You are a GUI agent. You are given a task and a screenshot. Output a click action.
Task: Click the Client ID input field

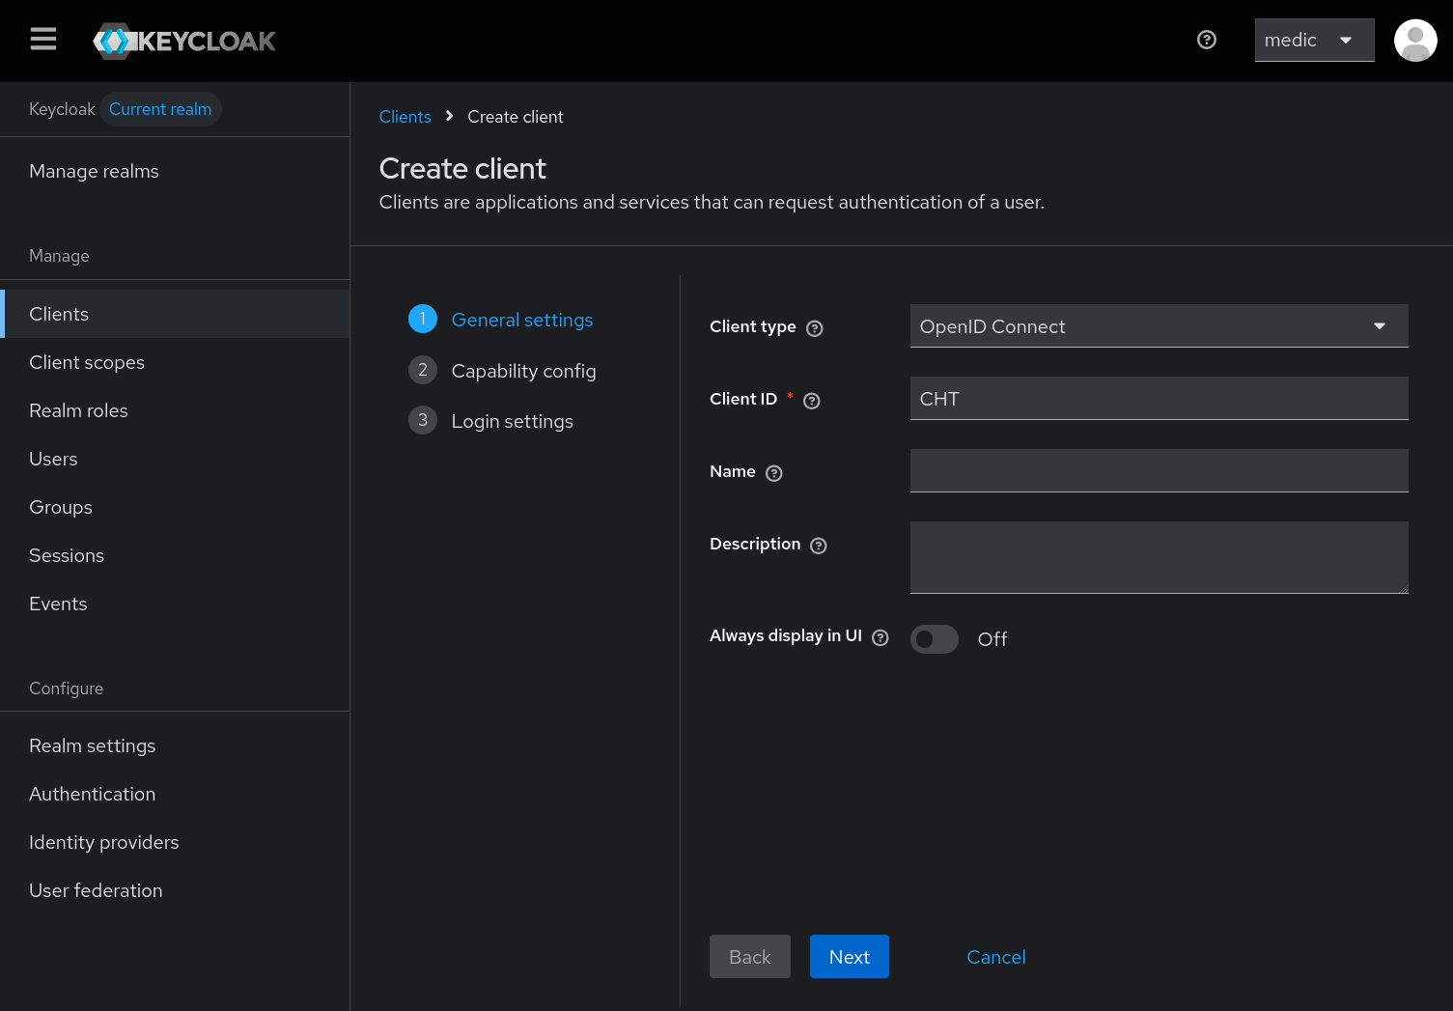coord(1159,399)
